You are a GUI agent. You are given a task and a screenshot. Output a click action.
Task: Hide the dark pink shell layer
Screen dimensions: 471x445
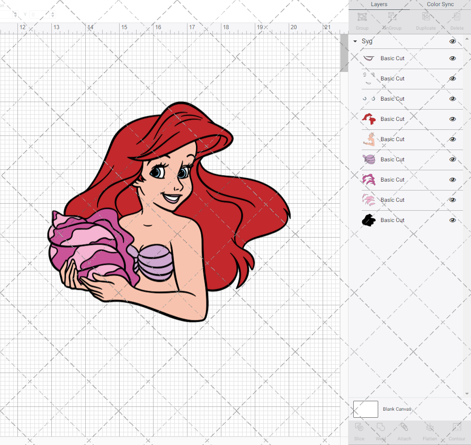coord(452,180)
